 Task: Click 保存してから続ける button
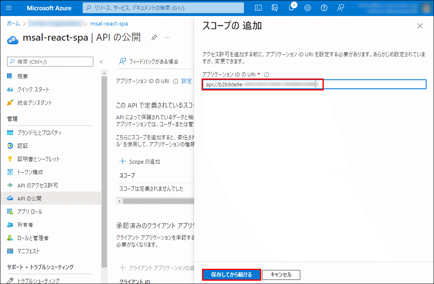coord(231,275)
